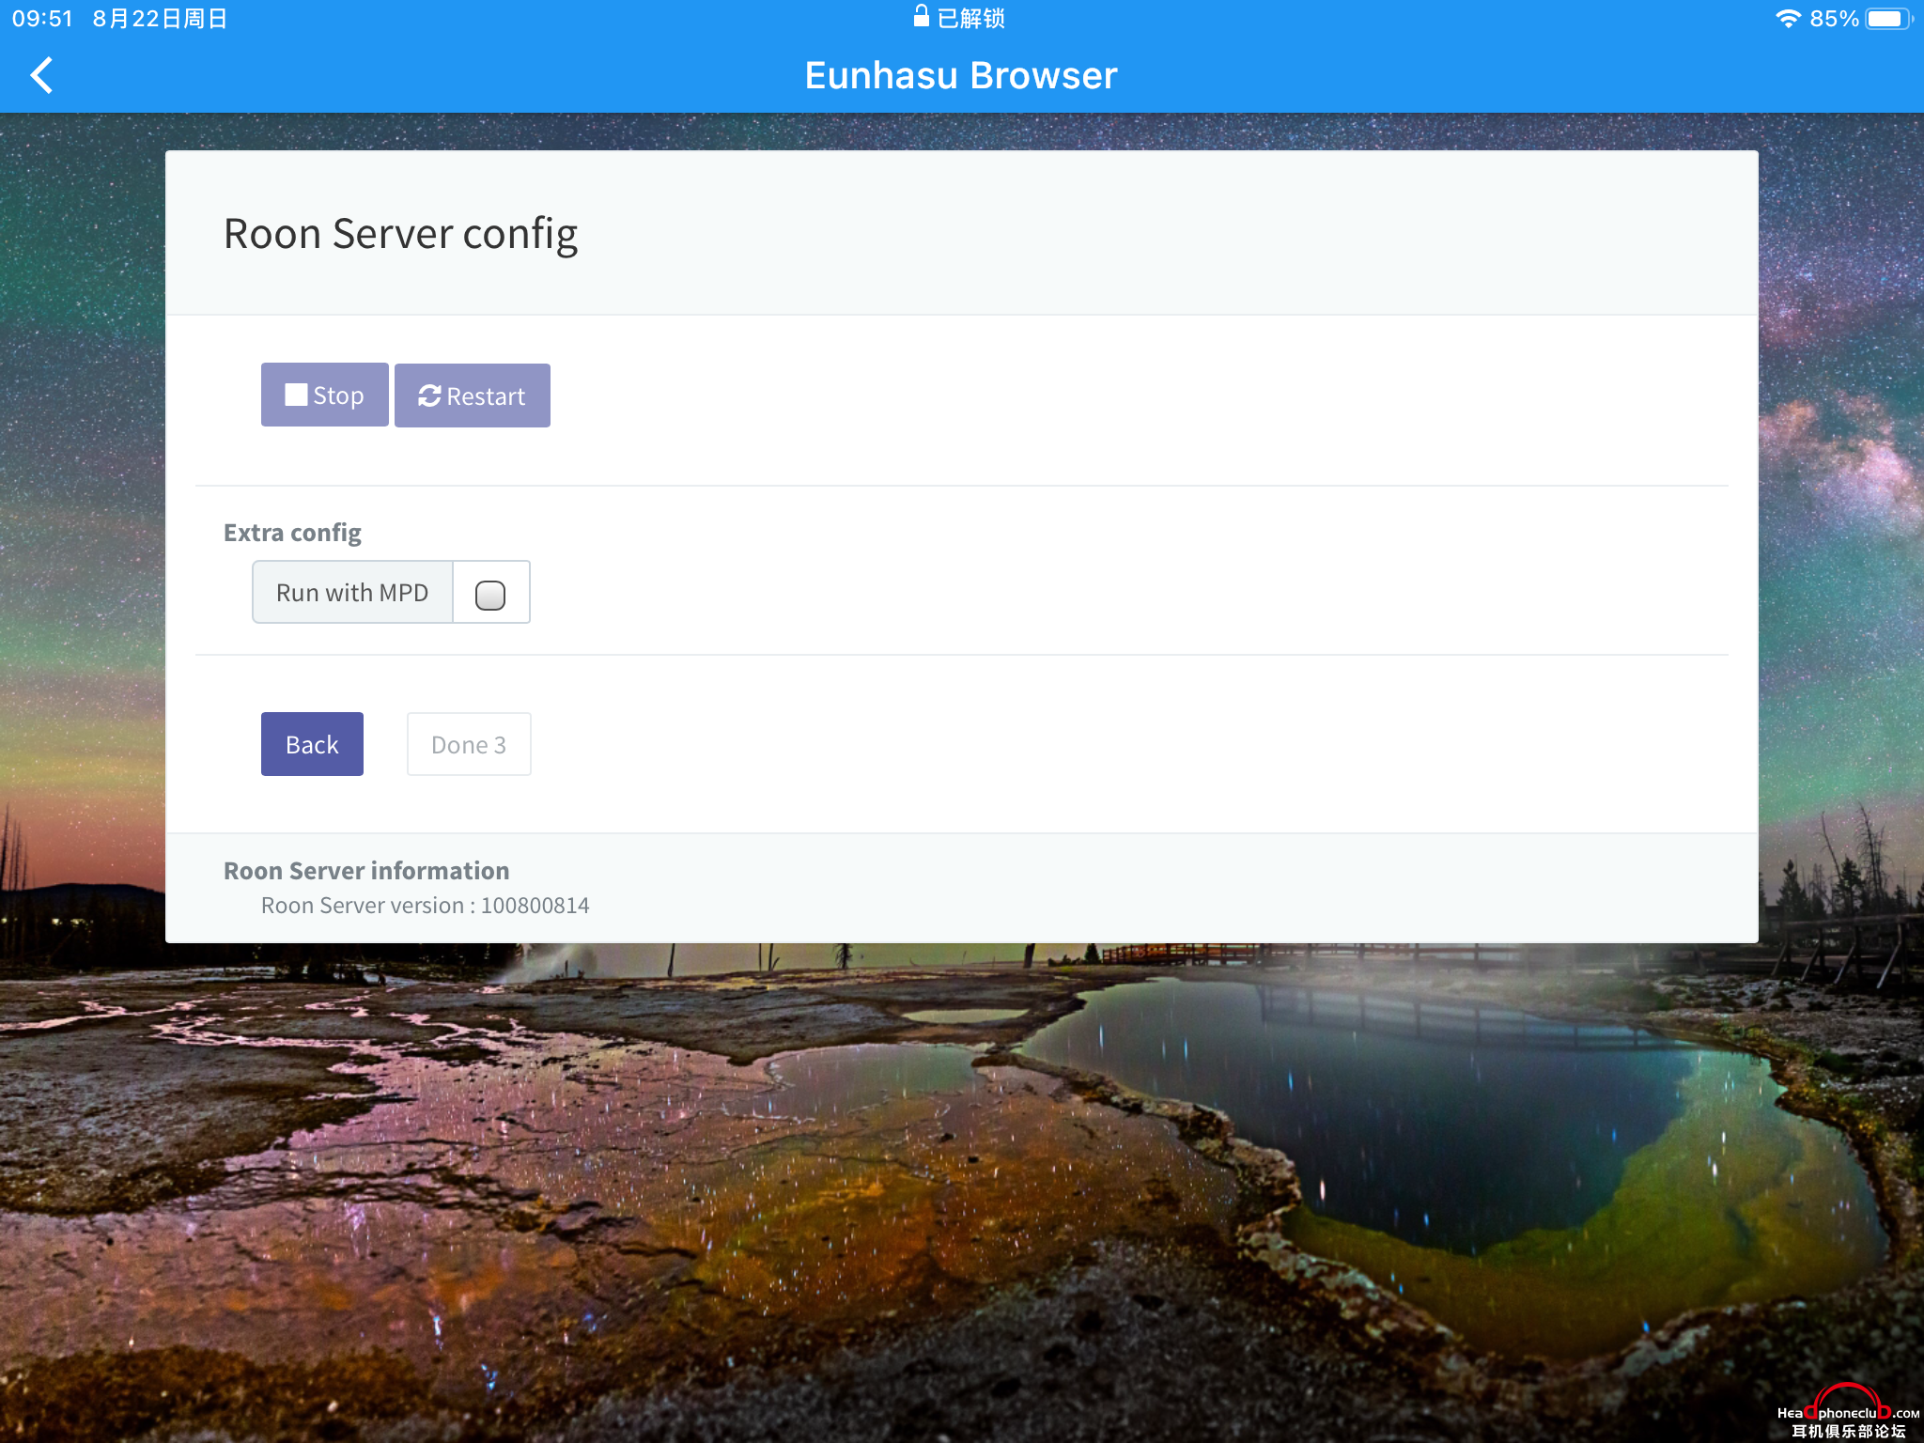The image size is (1924, 1443).
Task: Click the Eunhasu Browser title label
Action: pos(962,74)
